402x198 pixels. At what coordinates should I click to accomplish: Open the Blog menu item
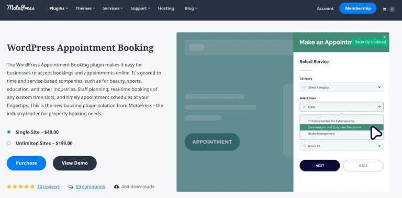[x=191, y=8]
